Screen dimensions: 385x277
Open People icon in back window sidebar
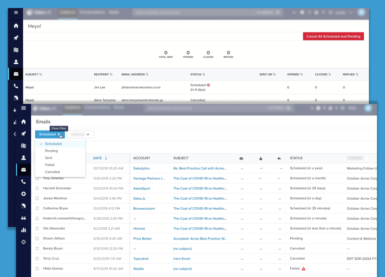pyautogui.click(x=16, y=62)
